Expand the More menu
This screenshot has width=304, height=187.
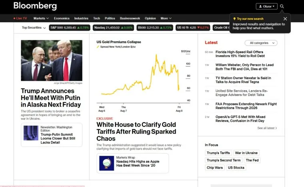pos(166,18)
